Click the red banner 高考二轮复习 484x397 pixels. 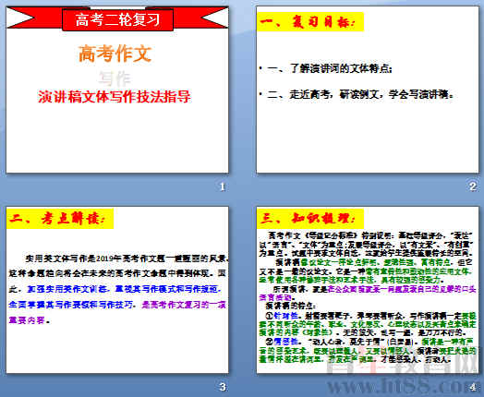point(117,20)
